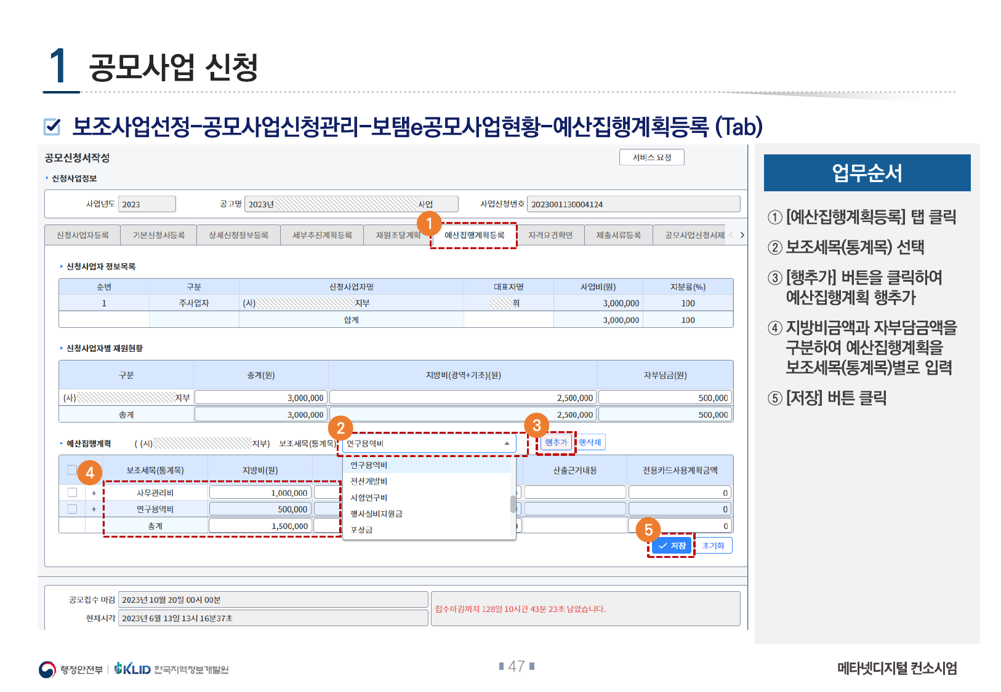Open the 기본신청서등록 tab
The height and width of the screenshot is (692, 1001).
[x=159, y=235]
